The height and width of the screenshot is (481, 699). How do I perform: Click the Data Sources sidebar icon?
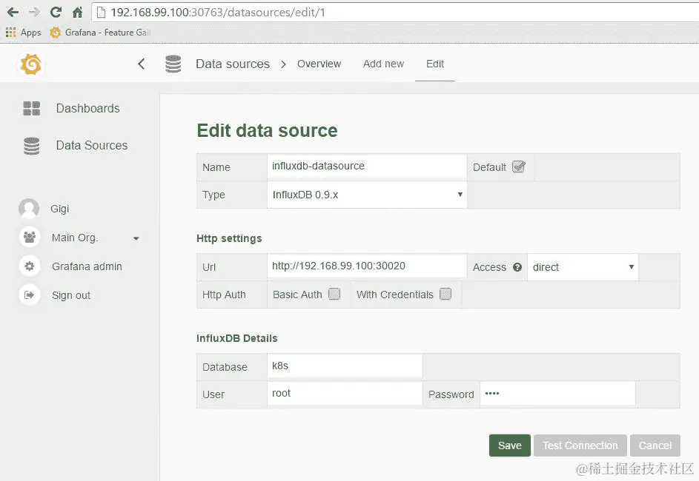[x=32, y=146]
